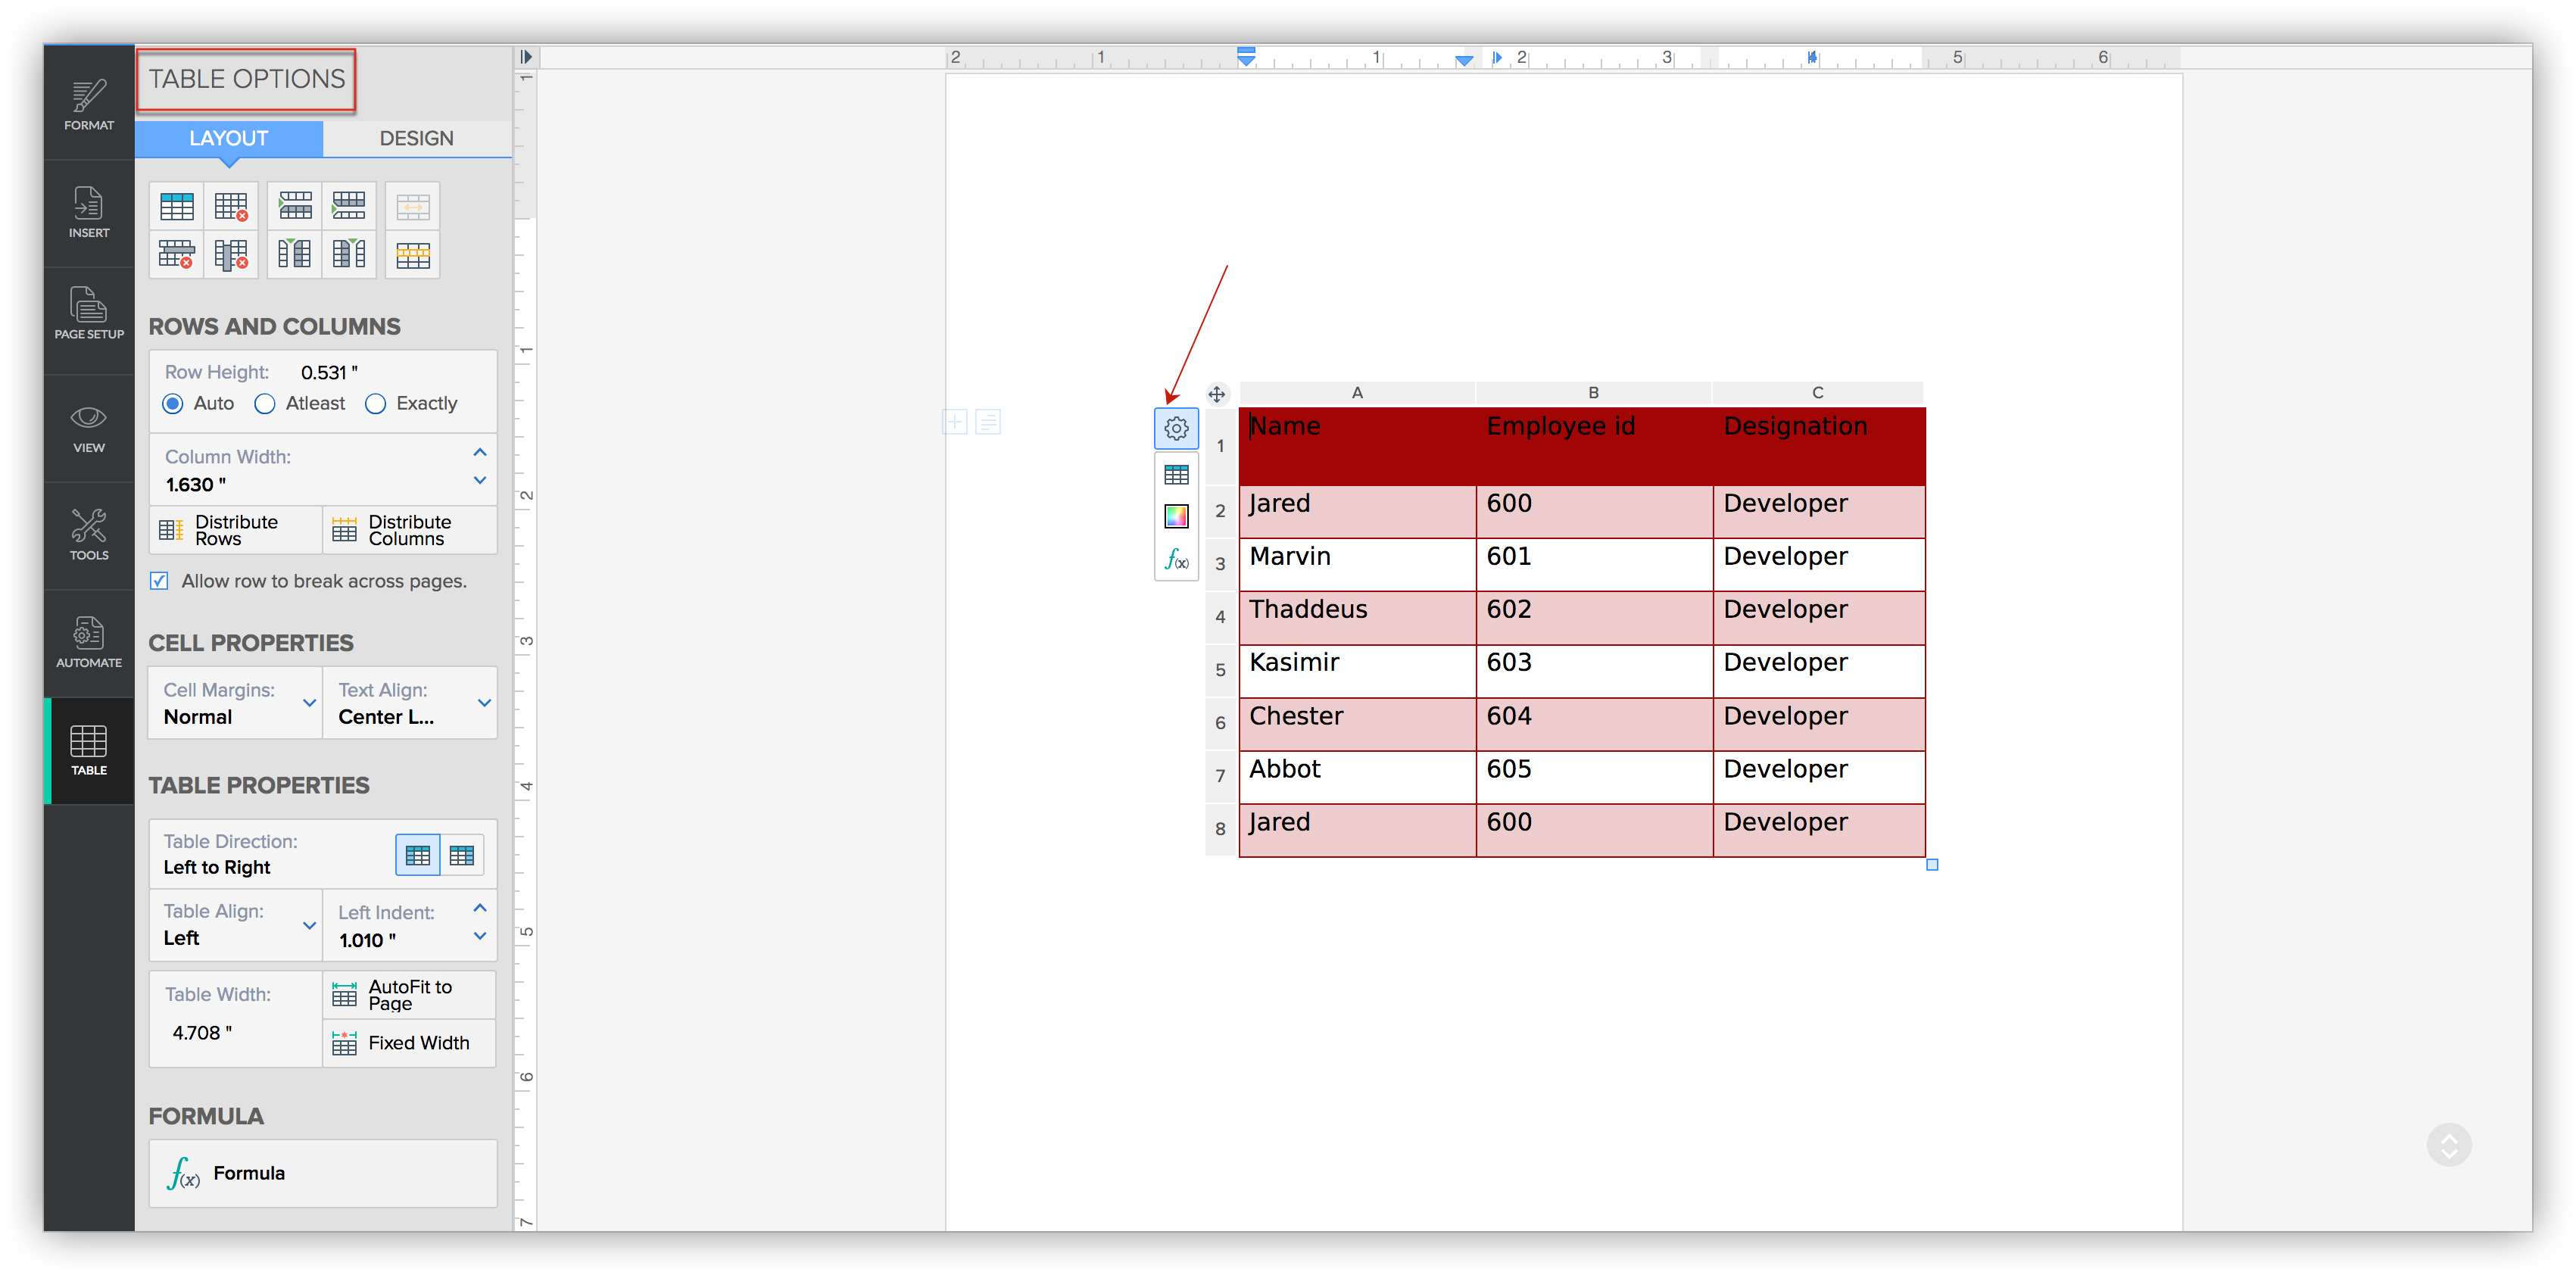This screenshot has height=1275, width=2576.
Task: Click the Split Cells icon
Action: pyautogui.click(x=412, y=255)
